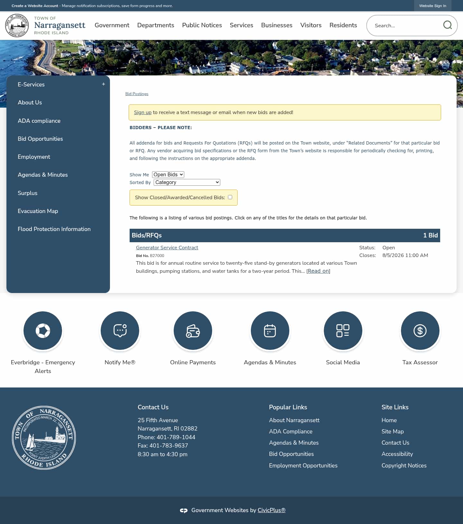Select Bid Opportunities in the sidebar
Viewport: 463px width, 524px height.
click(40, 139)
